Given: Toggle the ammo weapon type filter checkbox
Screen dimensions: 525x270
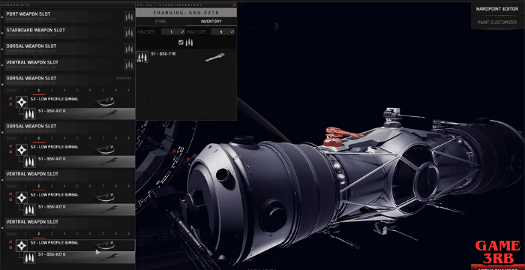Looking at the screenshot, I should tap(181, 42).
